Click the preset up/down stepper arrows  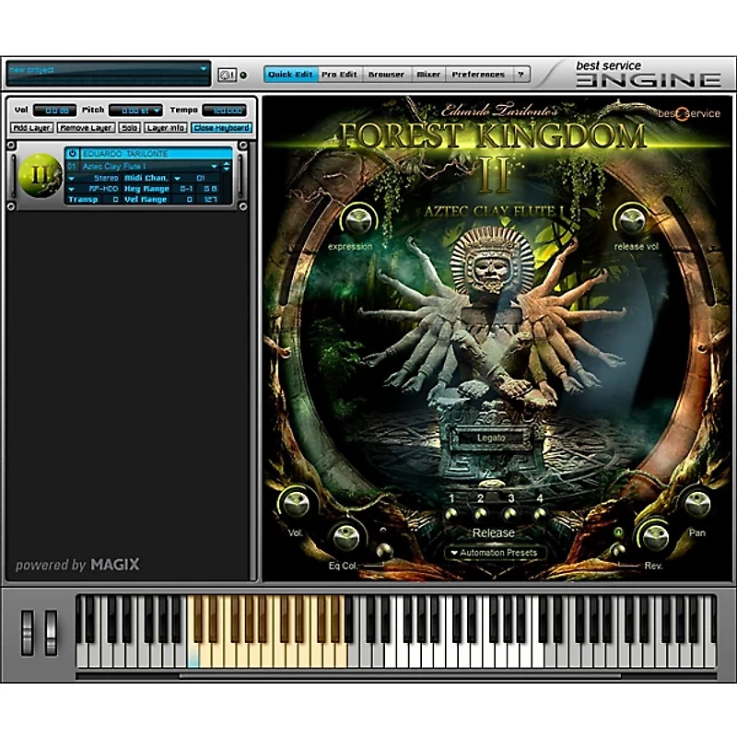(227, 166)
